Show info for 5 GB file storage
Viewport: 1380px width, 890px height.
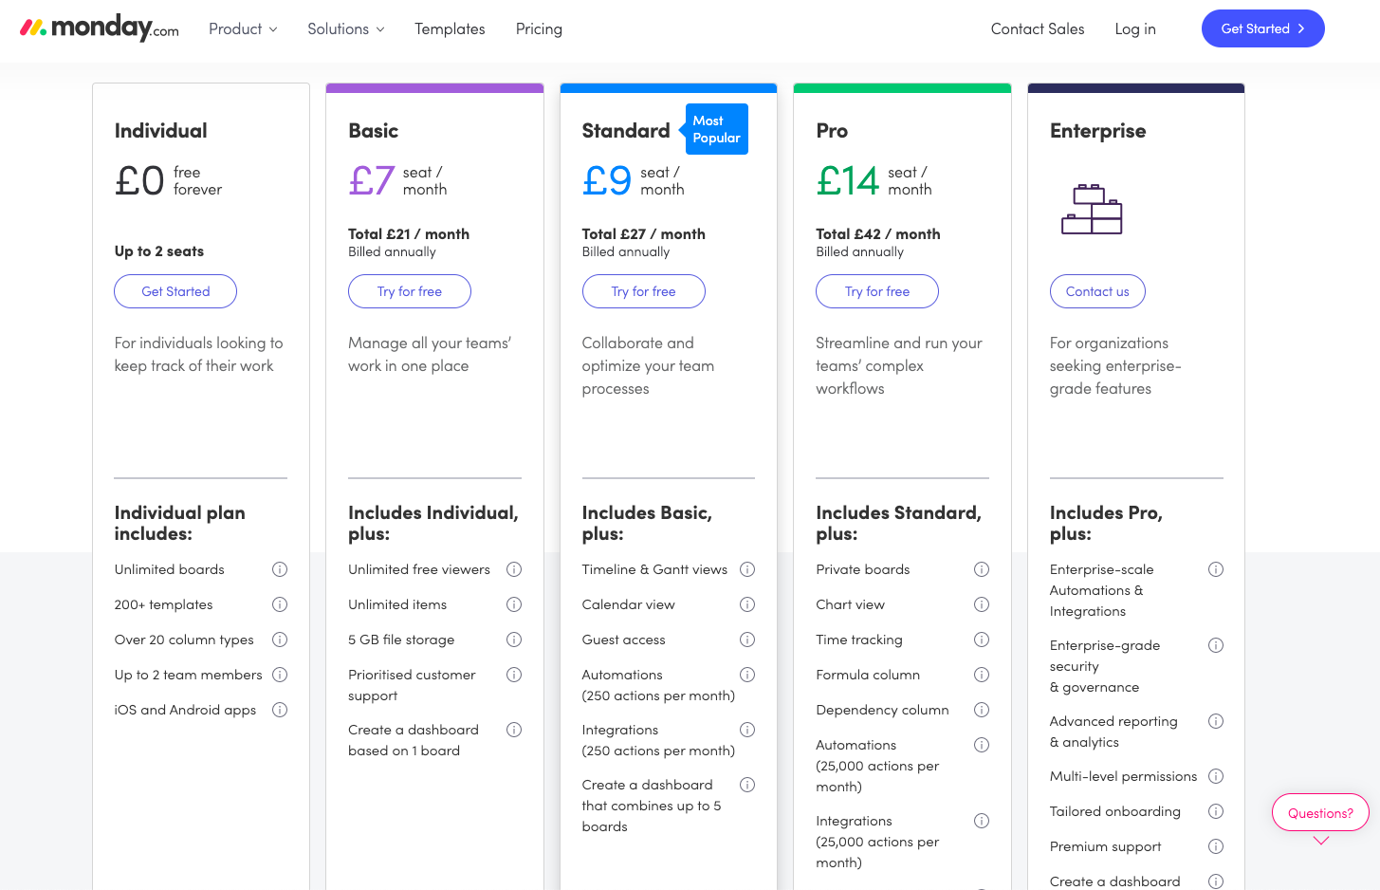coord(514,640)
